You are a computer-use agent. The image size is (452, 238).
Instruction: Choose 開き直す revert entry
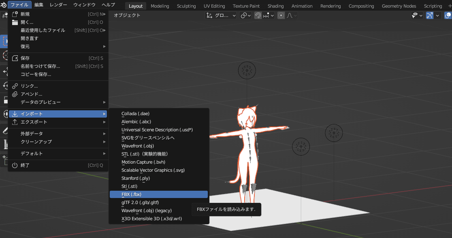click(x=58, y=38)
